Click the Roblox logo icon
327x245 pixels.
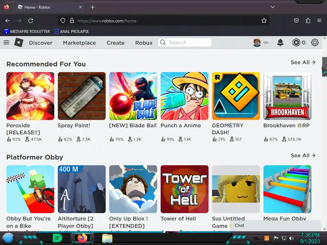(x=19, y=42)
